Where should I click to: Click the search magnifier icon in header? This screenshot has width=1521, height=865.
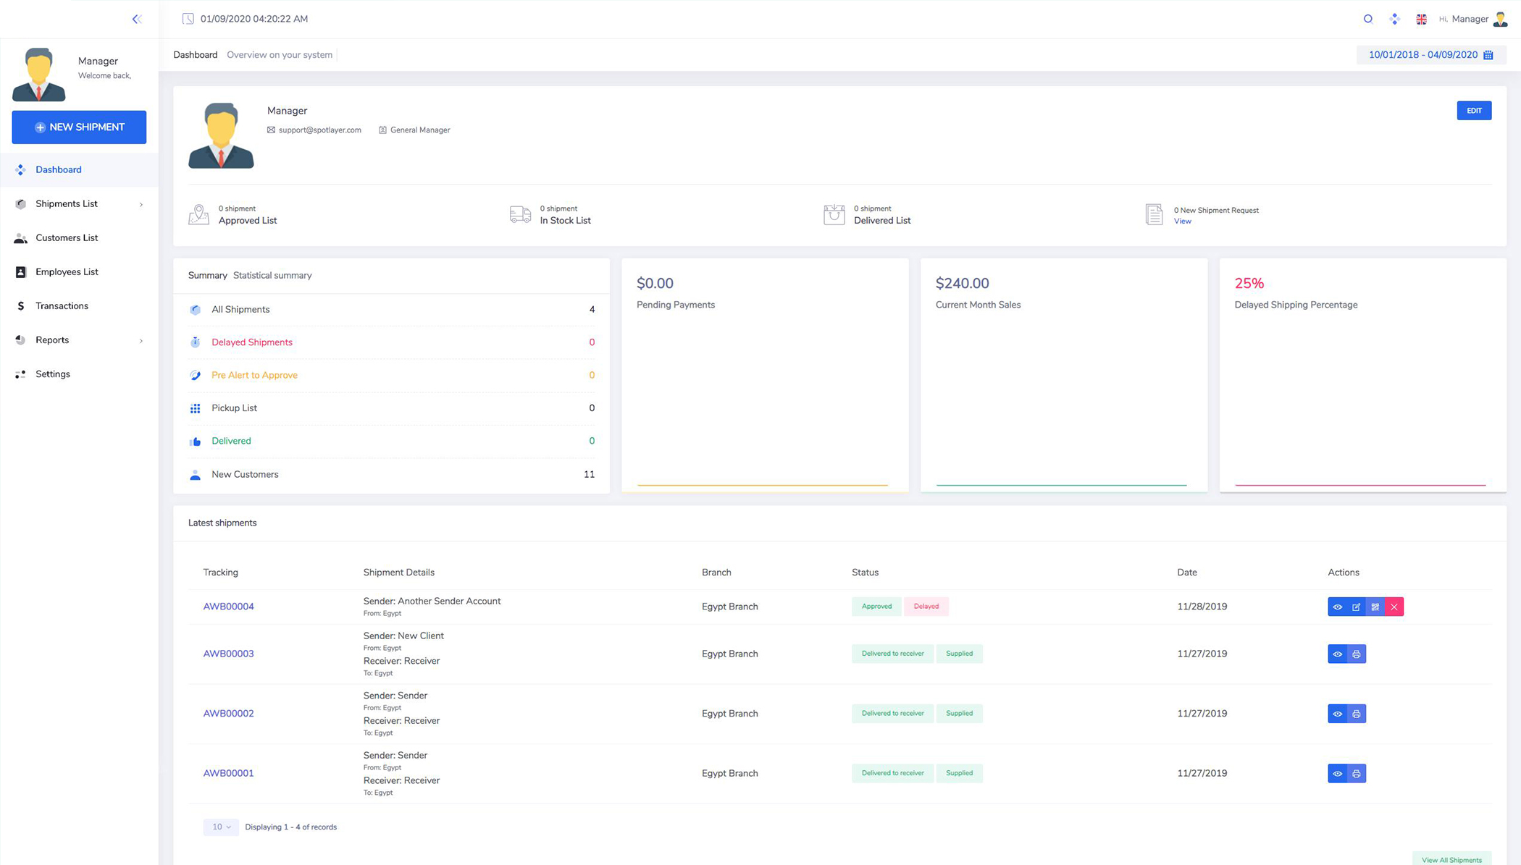tap(1367, 19)
